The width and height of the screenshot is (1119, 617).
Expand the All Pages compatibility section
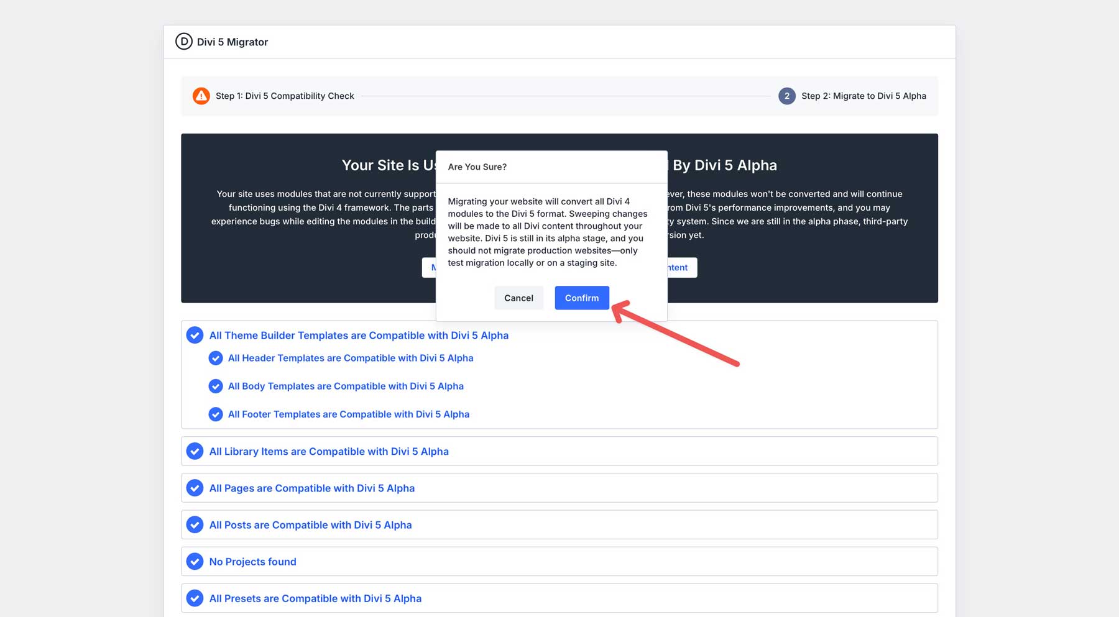point(312,488)
